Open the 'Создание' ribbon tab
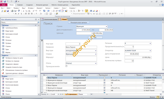This screenshot has width=164, height=99. pos(29,5)
